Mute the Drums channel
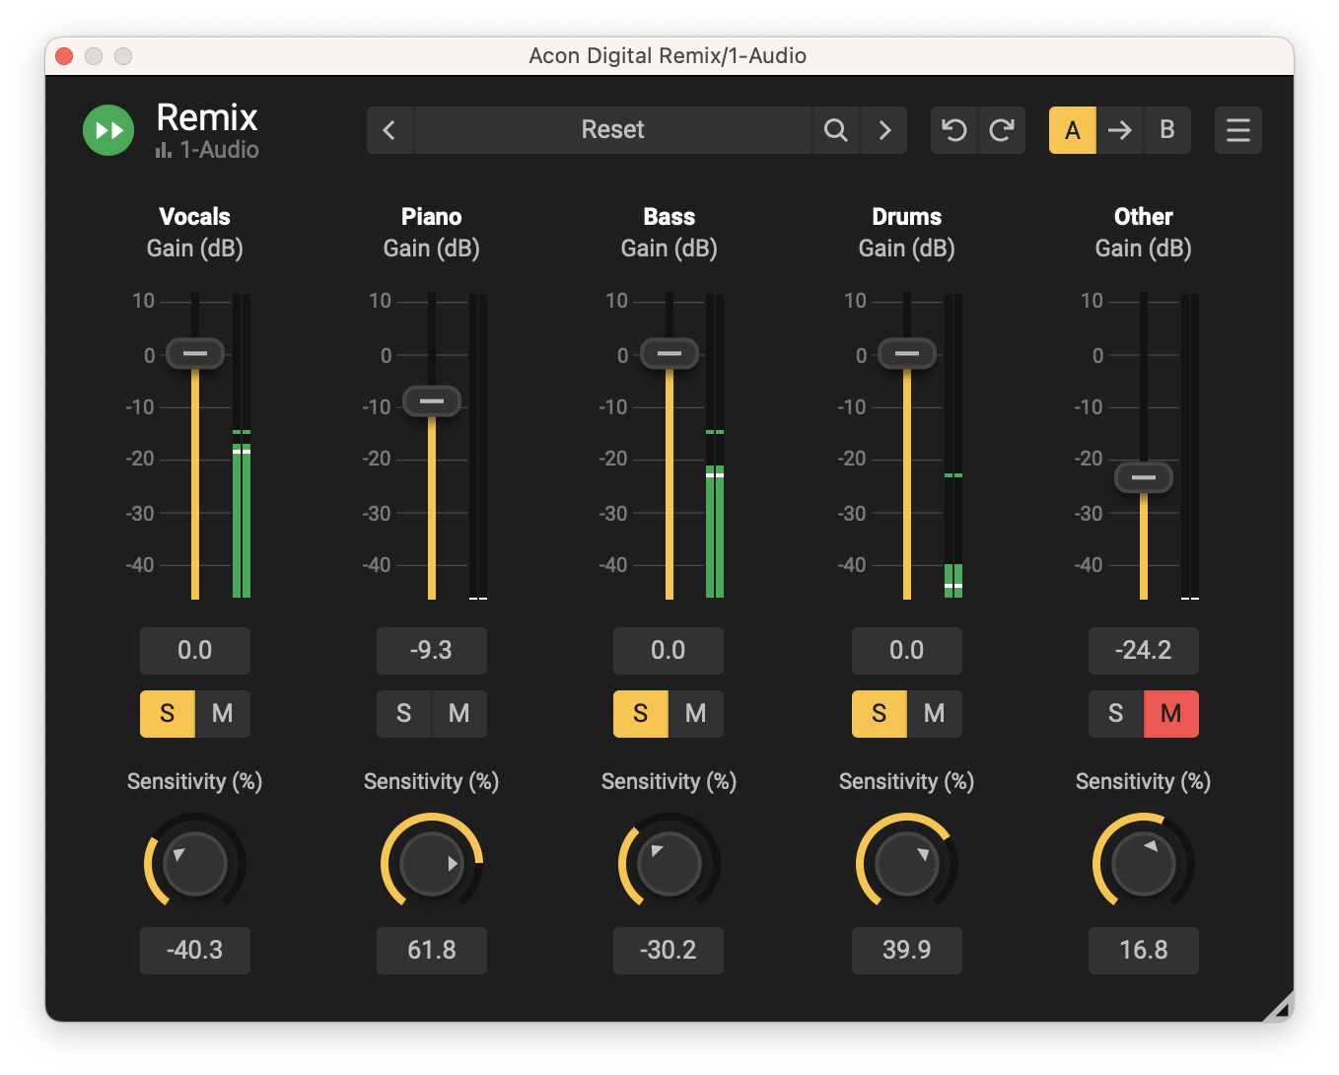The image size is (1339, 1075). pyautogui.click(x=934, y=713)
